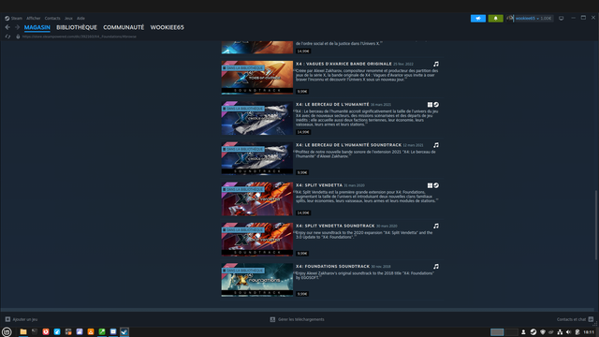Open the Contacts menu
This screenshot has width=599, height=337.
click(x=52, y=19)
